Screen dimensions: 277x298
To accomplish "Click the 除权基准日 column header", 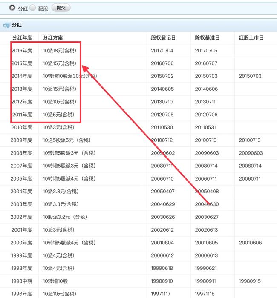I will [x=207, y=38].
